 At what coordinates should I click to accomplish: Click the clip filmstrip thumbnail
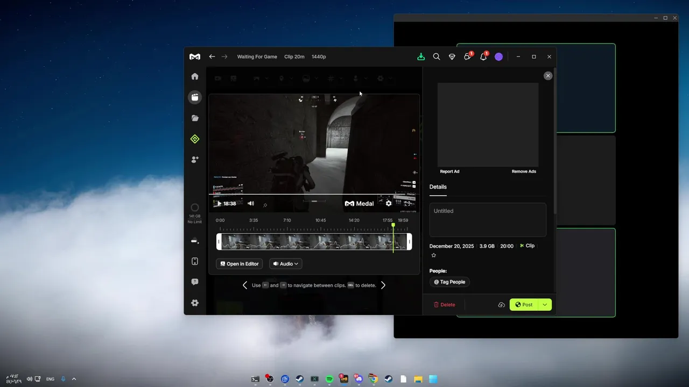(314, 242)
